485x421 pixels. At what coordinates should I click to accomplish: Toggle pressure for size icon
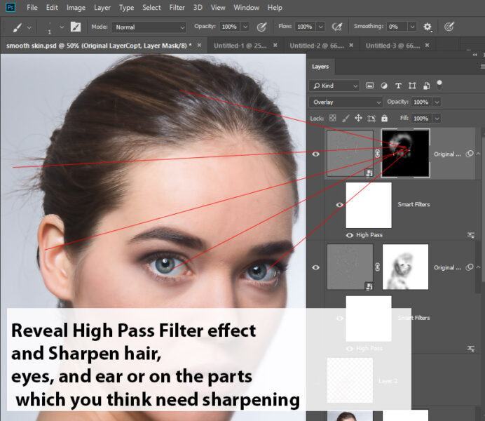pos(449,27)
